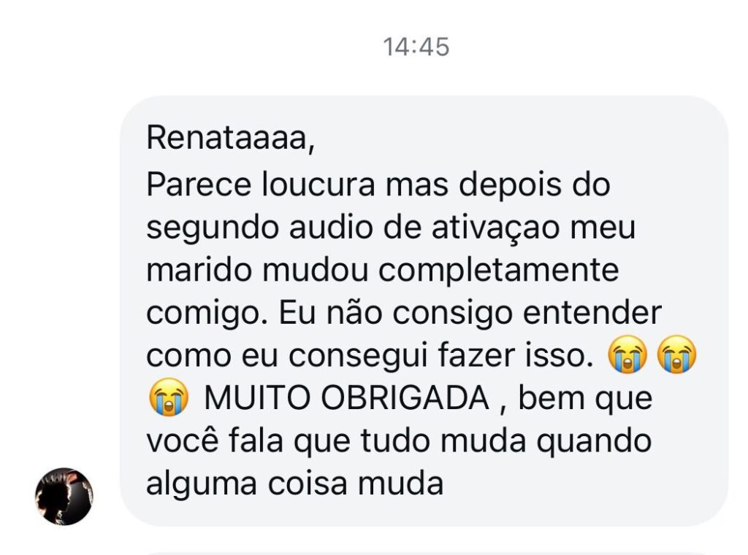Click the 14:45 timestamp
The width and height of the screenshot is (748, 555).
click(416, 47)
